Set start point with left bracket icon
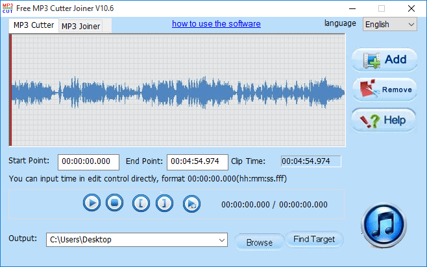The width and height of the screenshot is (427, 267). point(141,203)
